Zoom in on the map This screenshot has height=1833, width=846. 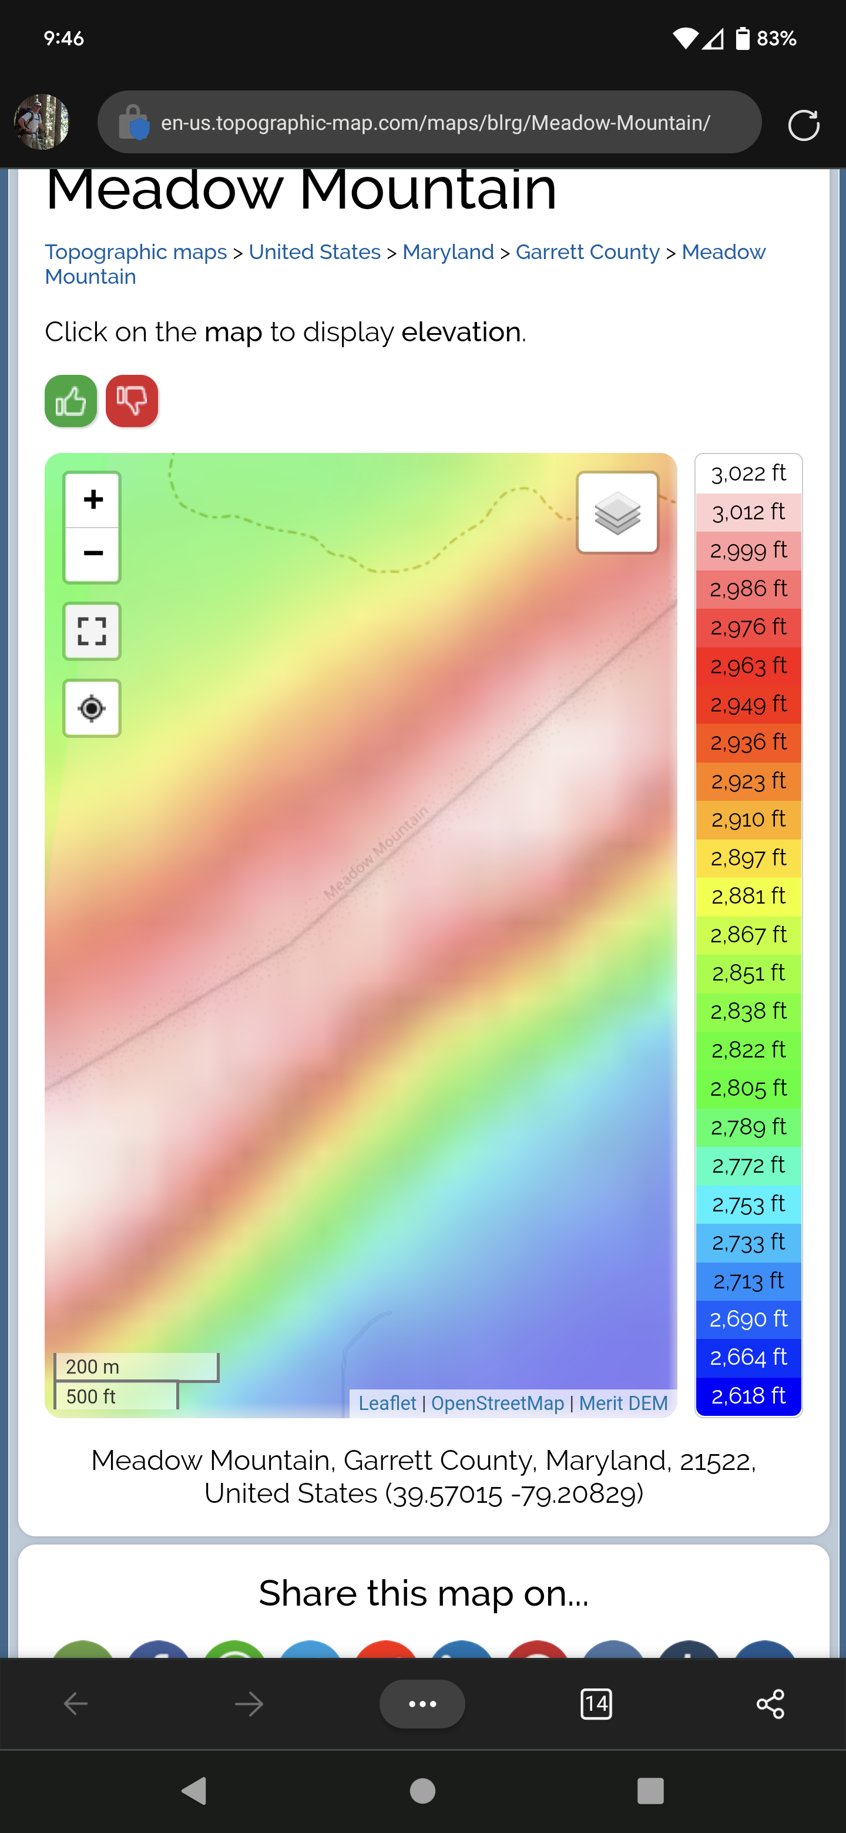[x=92, y=499]
